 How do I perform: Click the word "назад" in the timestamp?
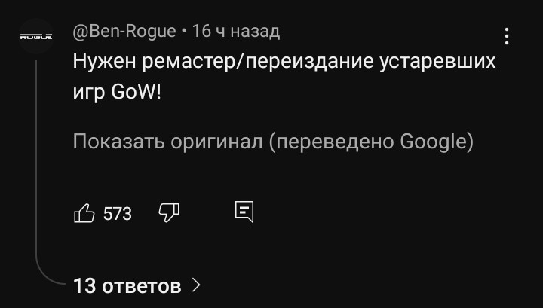point(255,32)
